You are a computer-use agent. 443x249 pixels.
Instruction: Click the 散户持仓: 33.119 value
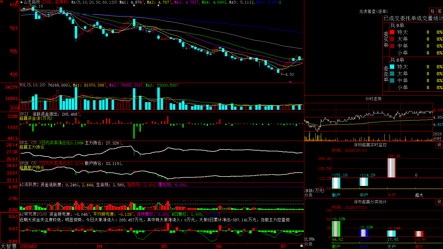pyautogui.click(x=103, y=164)
